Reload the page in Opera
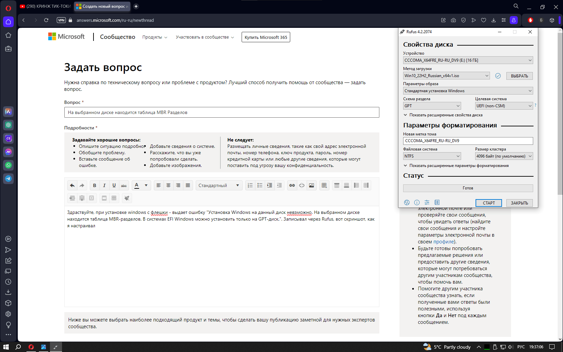This screenshot has width=563, height=352. (46, 20)
